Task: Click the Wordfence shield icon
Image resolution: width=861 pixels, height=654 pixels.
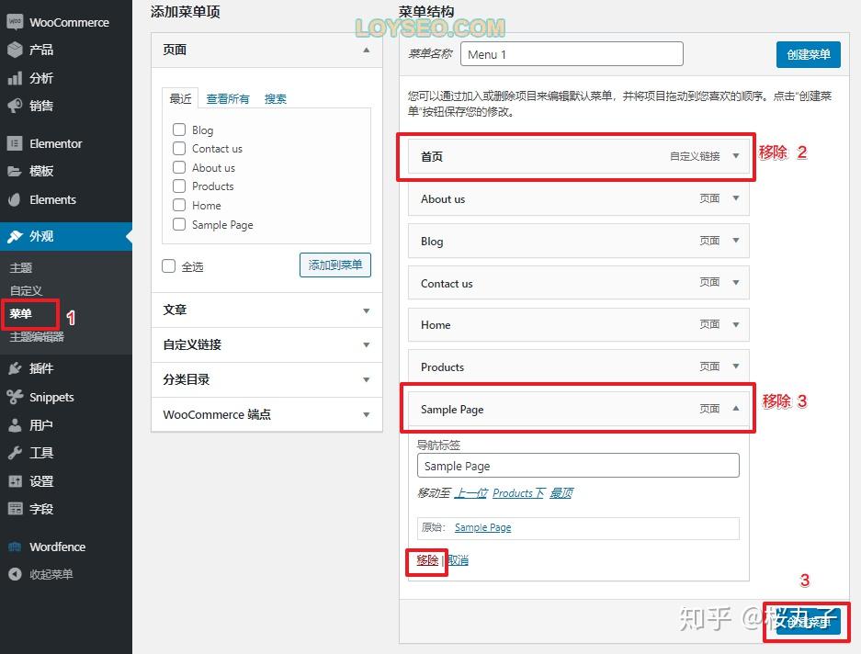Action: point(15,547)
